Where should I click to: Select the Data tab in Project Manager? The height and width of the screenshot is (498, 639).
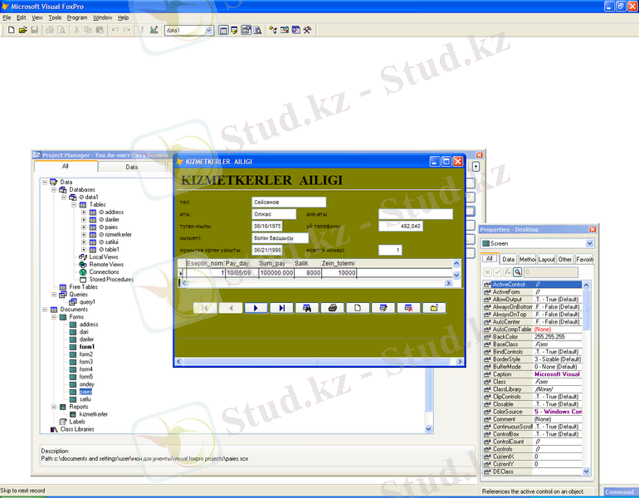(x=131, y=167)
